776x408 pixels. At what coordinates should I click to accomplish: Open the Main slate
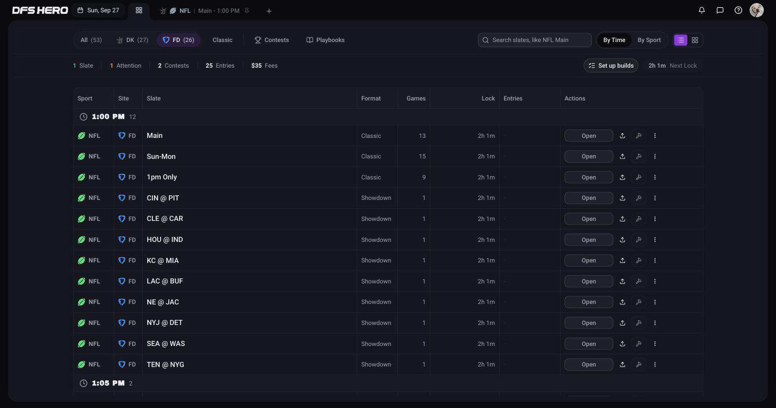point(589,136)
